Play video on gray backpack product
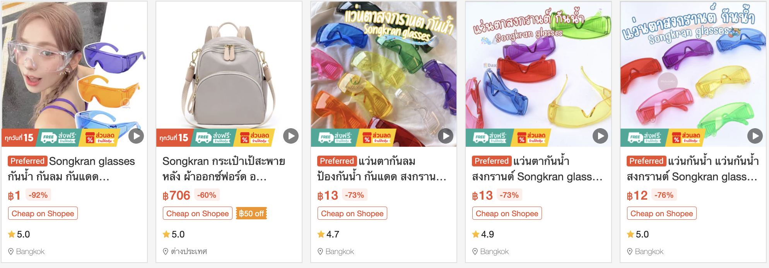 pyautogui.click(x=291, y=136)
